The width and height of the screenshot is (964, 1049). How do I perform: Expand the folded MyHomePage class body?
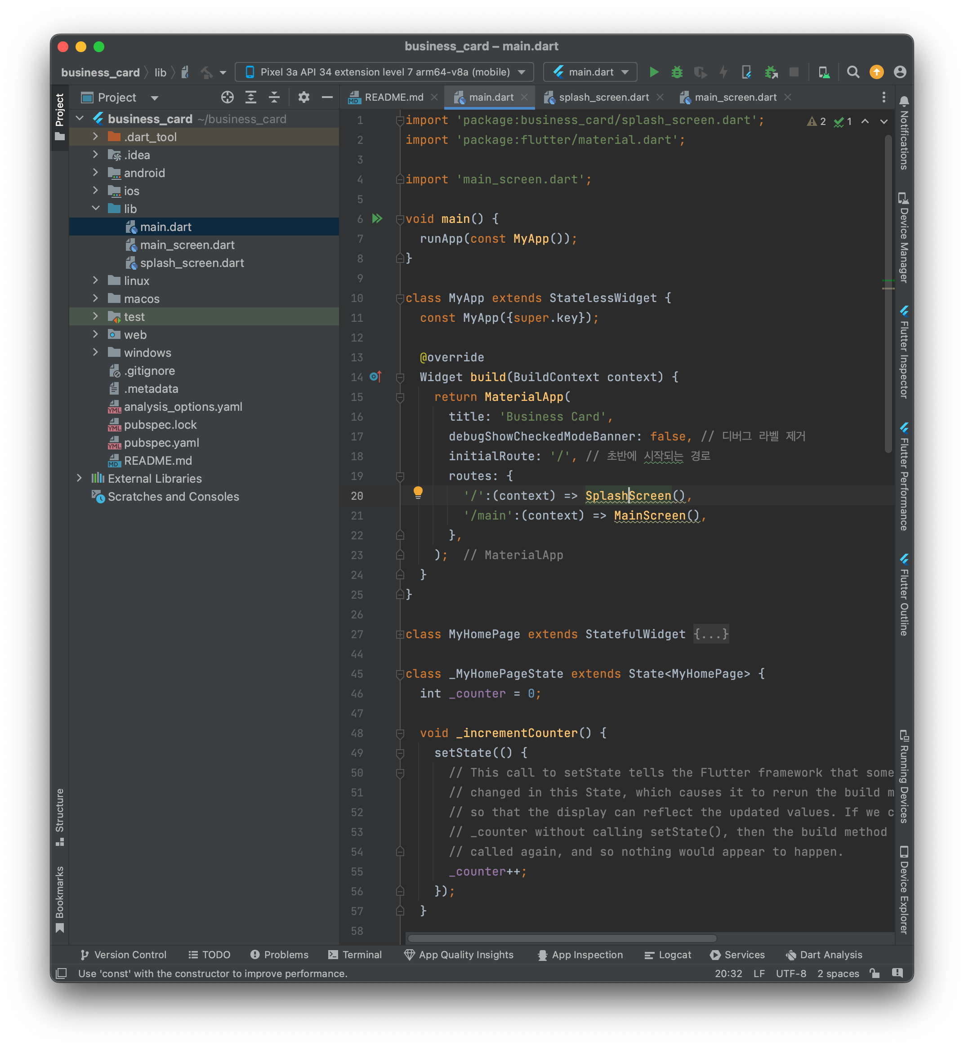pyautogui.click(x=710, y=634)
